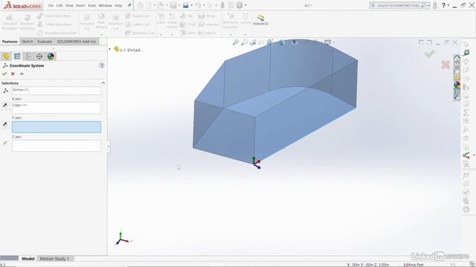Screen dimensions: 476x267
Task: Click the origin Vertex<1> selection field
Action: [x=57, y=90]
